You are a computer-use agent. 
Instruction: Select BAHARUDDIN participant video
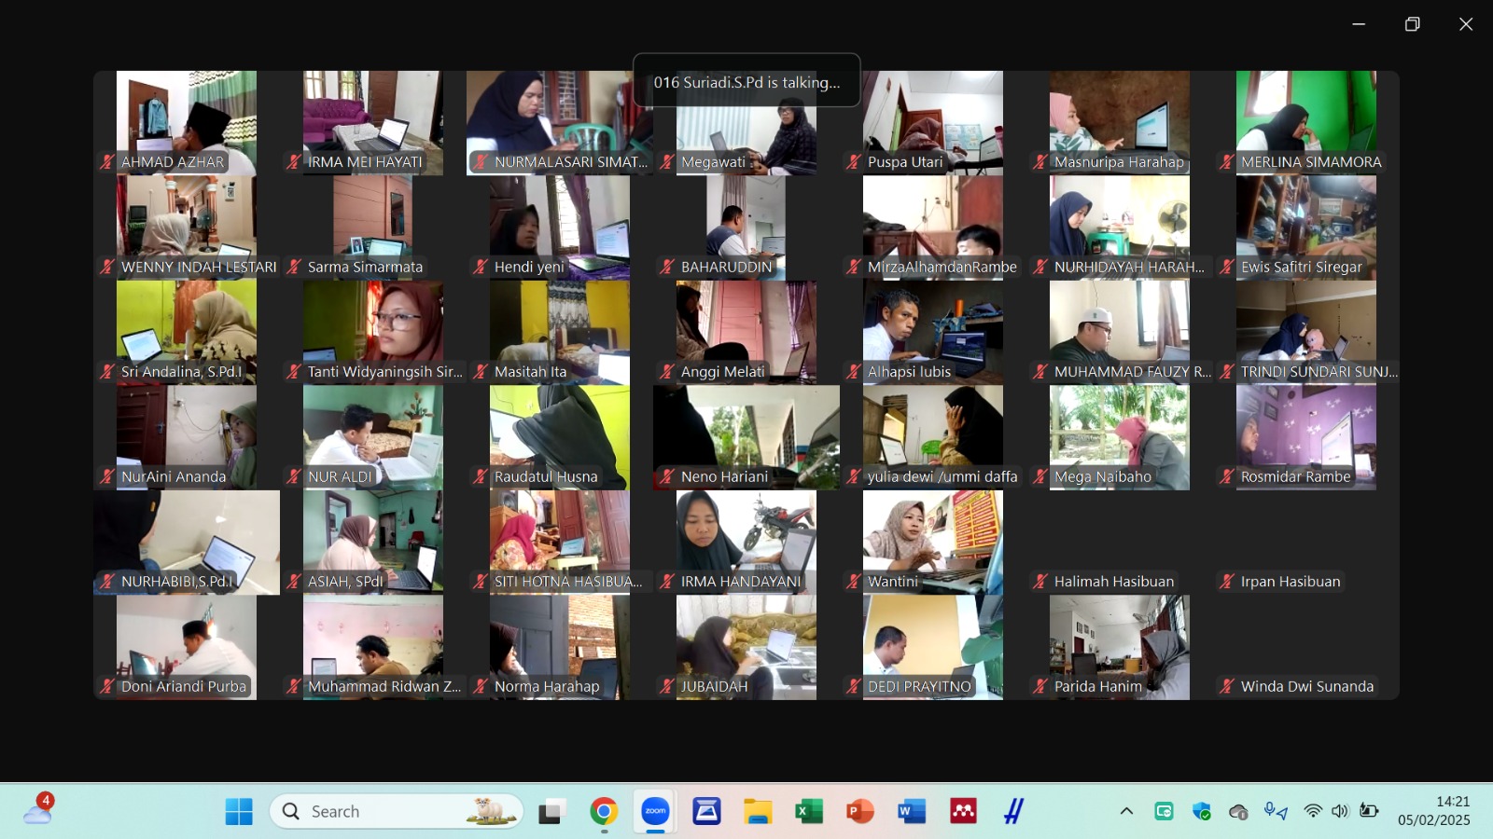[x=746, y=227]
